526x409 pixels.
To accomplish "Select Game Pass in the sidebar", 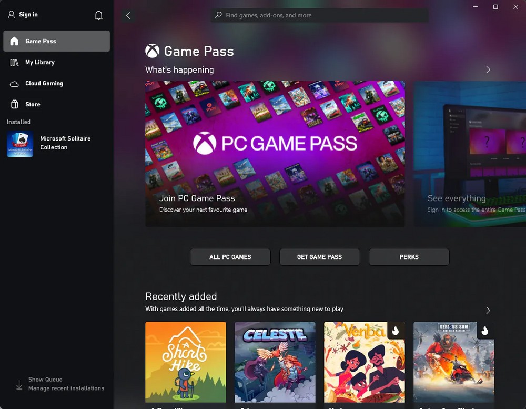I will point(56,41).
